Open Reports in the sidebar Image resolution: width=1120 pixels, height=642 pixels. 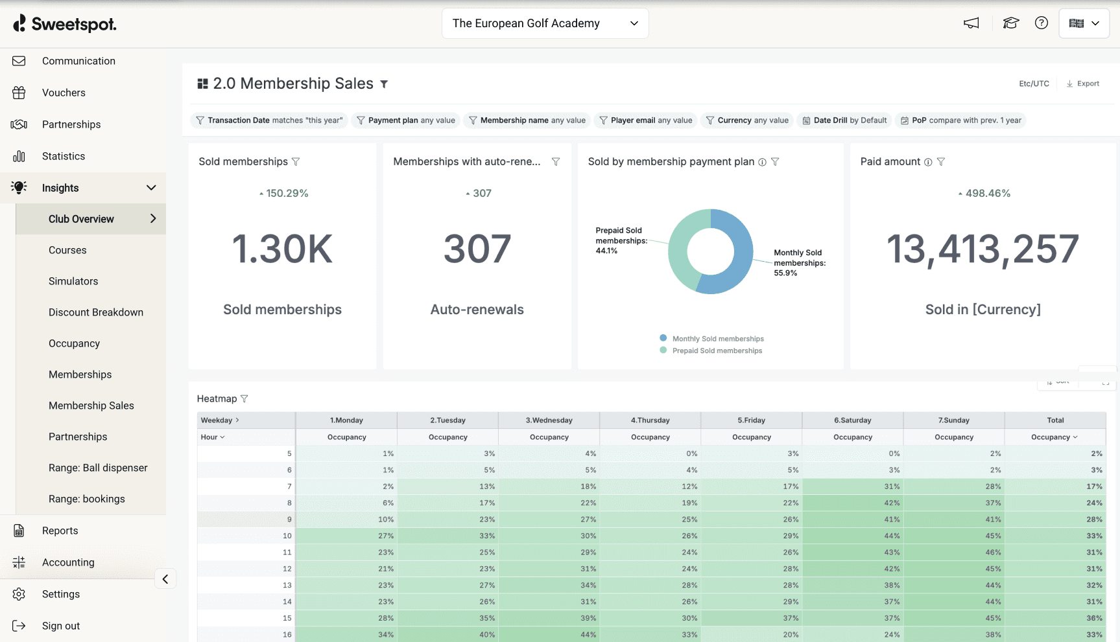[60, 531]
